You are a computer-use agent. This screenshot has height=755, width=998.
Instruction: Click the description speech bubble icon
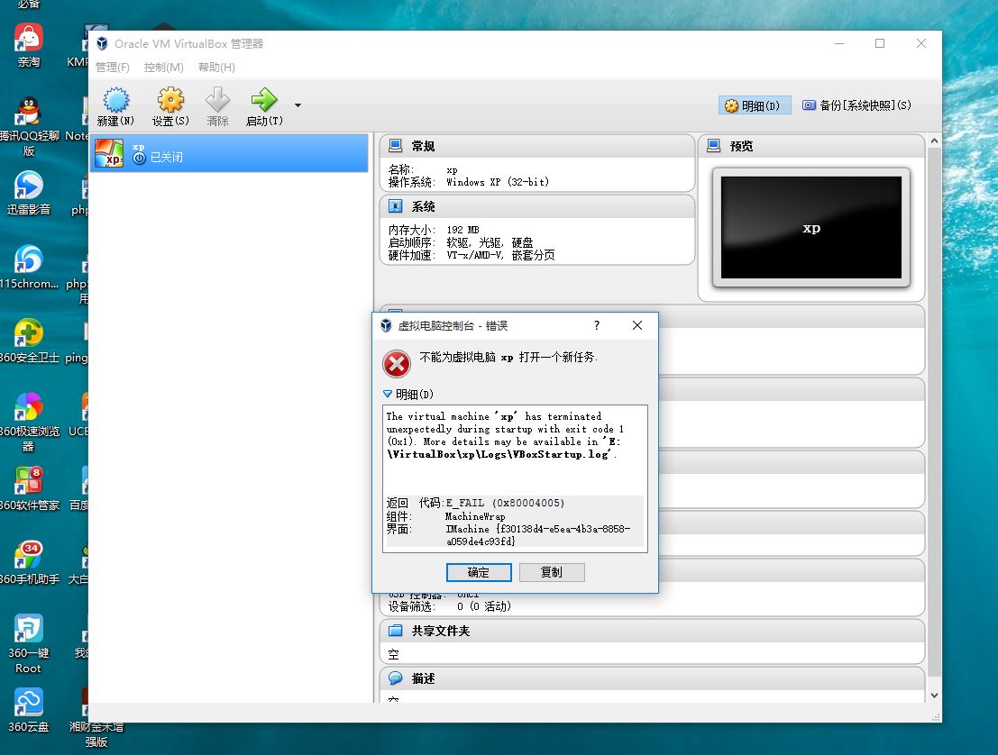(395, 678)
